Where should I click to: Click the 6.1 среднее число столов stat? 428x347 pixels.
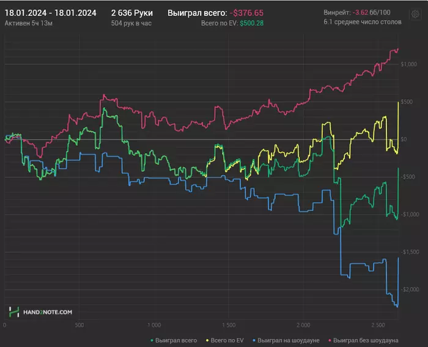[363, 22]
